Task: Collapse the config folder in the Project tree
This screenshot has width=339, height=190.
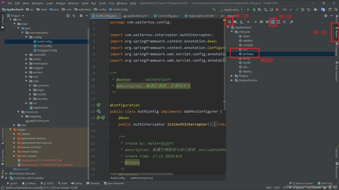Action: click(x=26, y=37)
